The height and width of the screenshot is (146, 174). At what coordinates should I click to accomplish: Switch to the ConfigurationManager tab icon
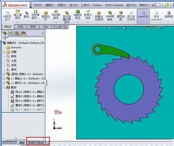[17, 33]
